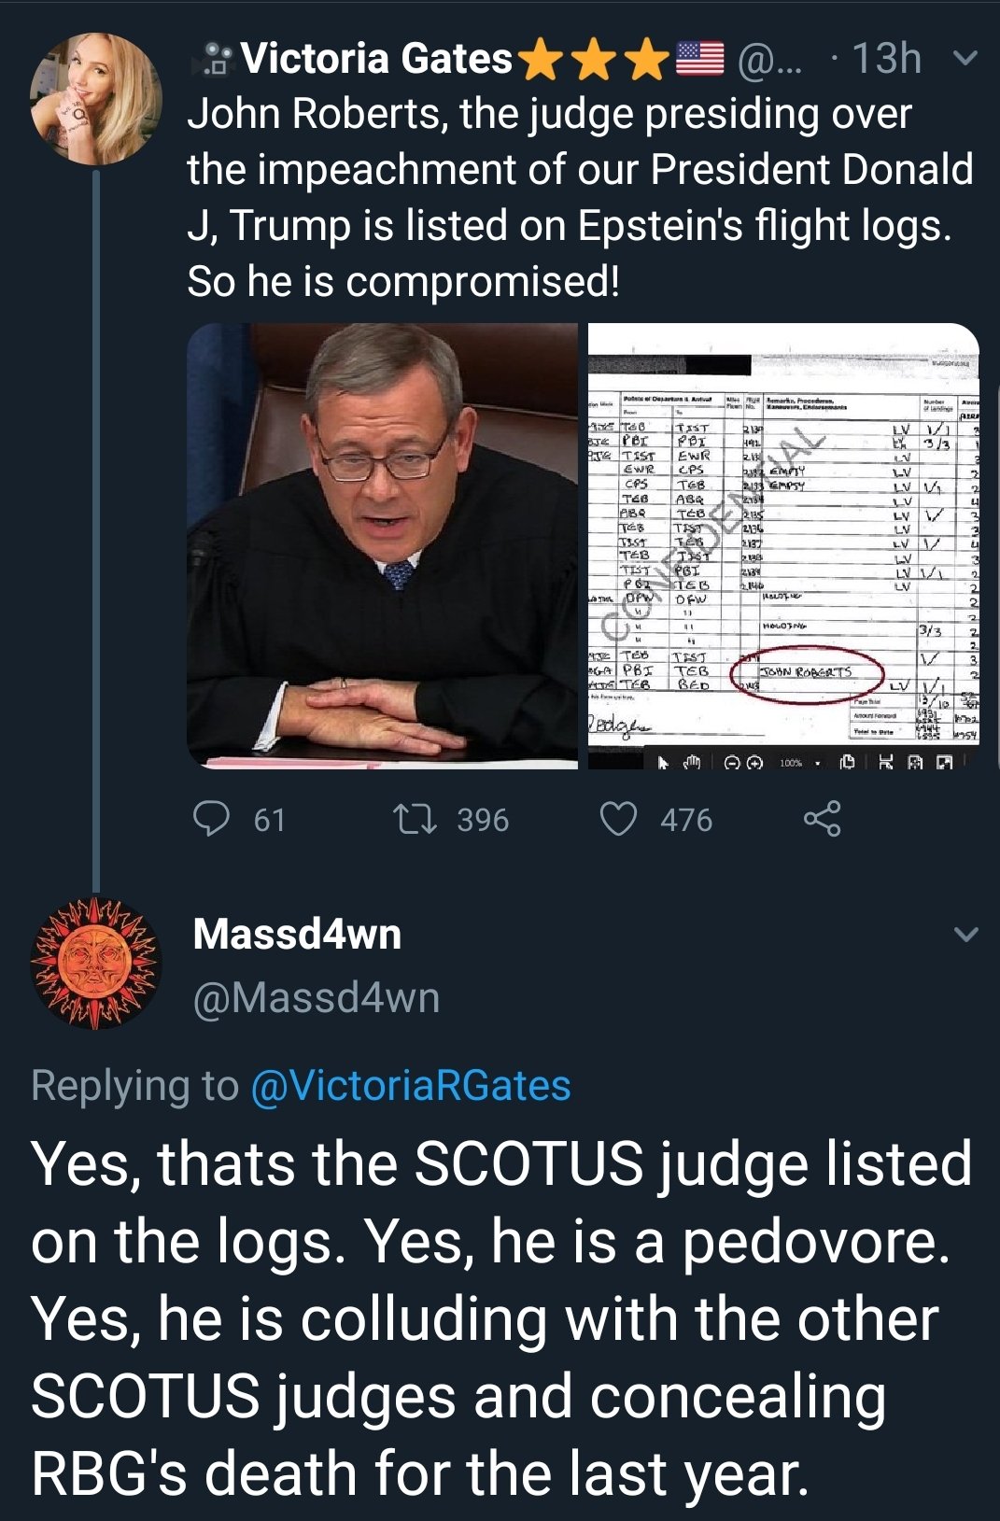This screenshot has height=1521, width=1000.
Task: Click the 13h timestamp on tweet
Action: 887,59
